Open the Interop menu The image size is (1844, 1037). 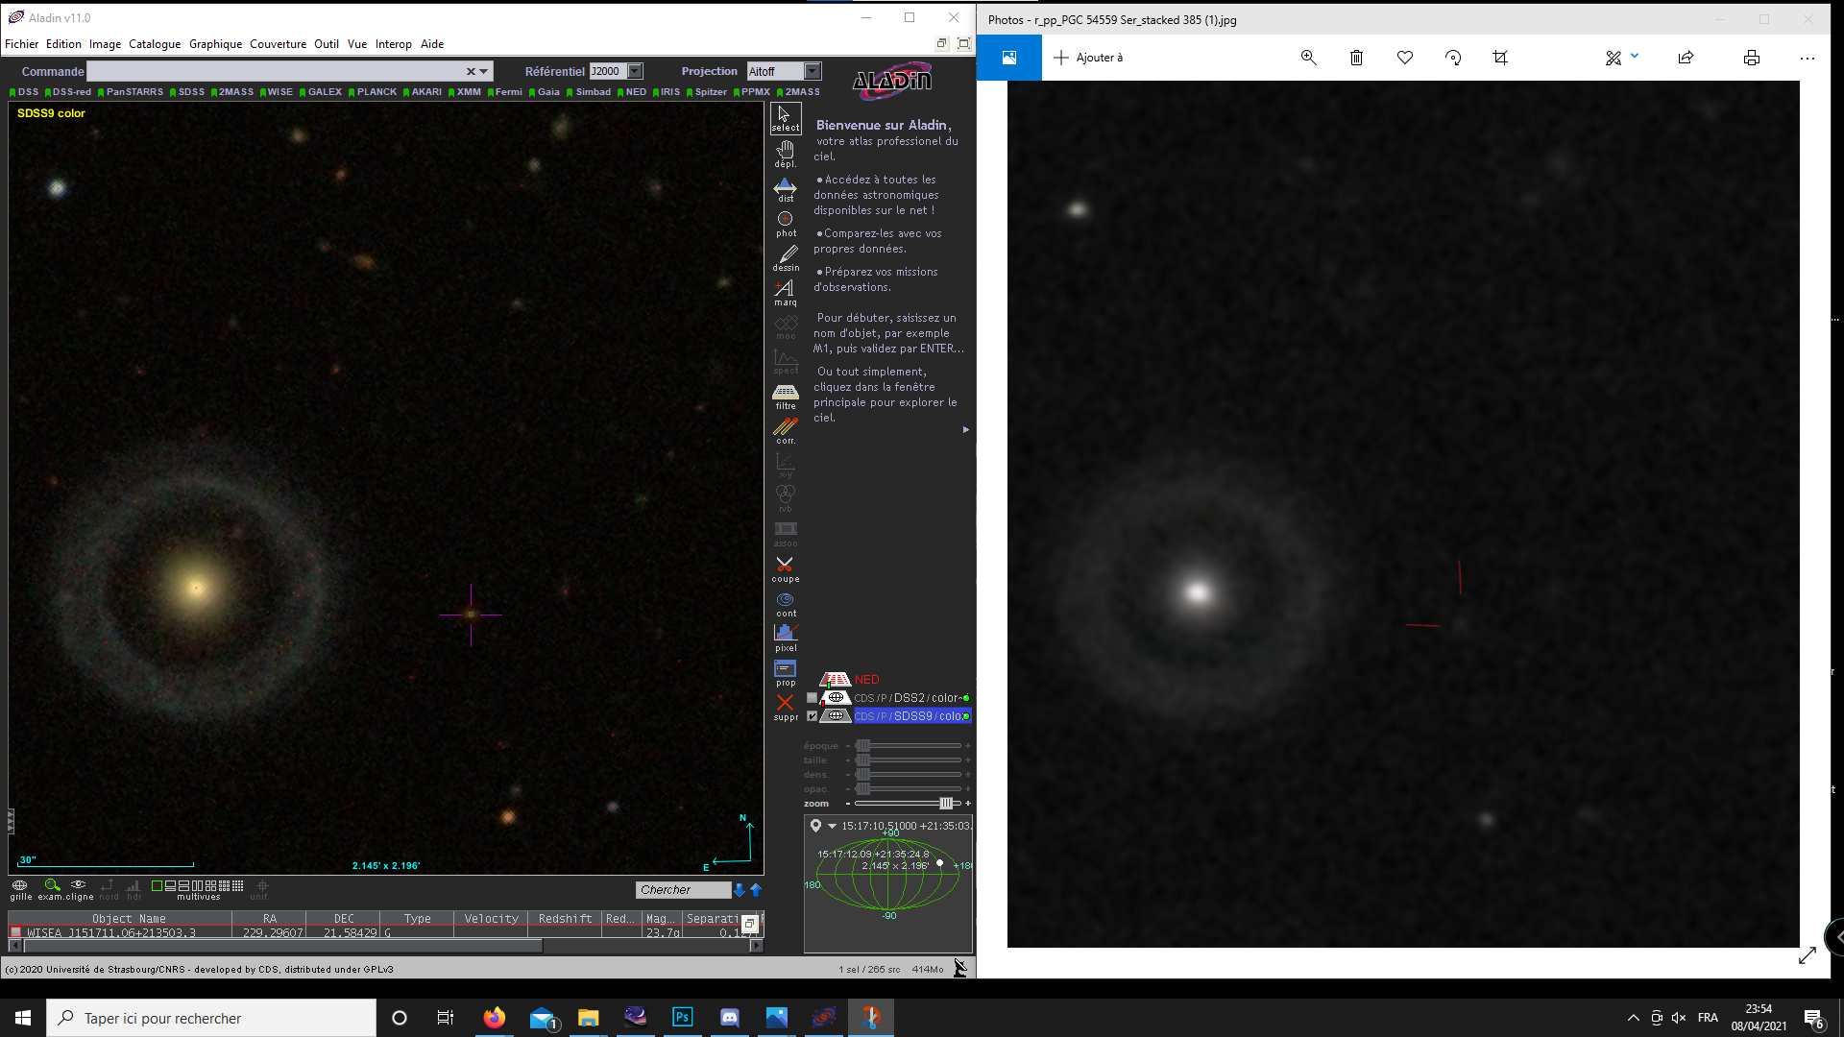[393, 44]
